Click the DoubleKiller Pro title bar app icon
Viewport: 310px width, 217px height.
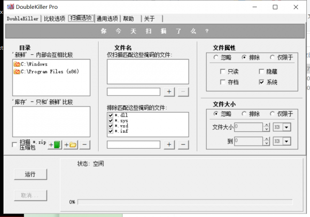coord(10,7)
